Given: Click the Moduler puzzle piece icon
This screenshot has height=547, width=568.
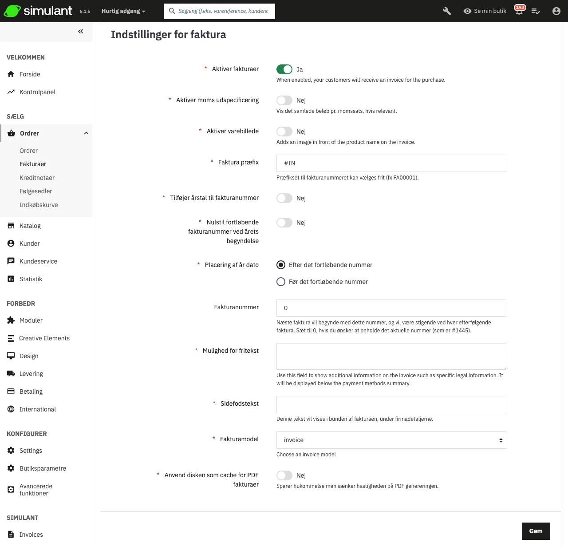Looking at the screenshot, I should (x=11, y=320).
